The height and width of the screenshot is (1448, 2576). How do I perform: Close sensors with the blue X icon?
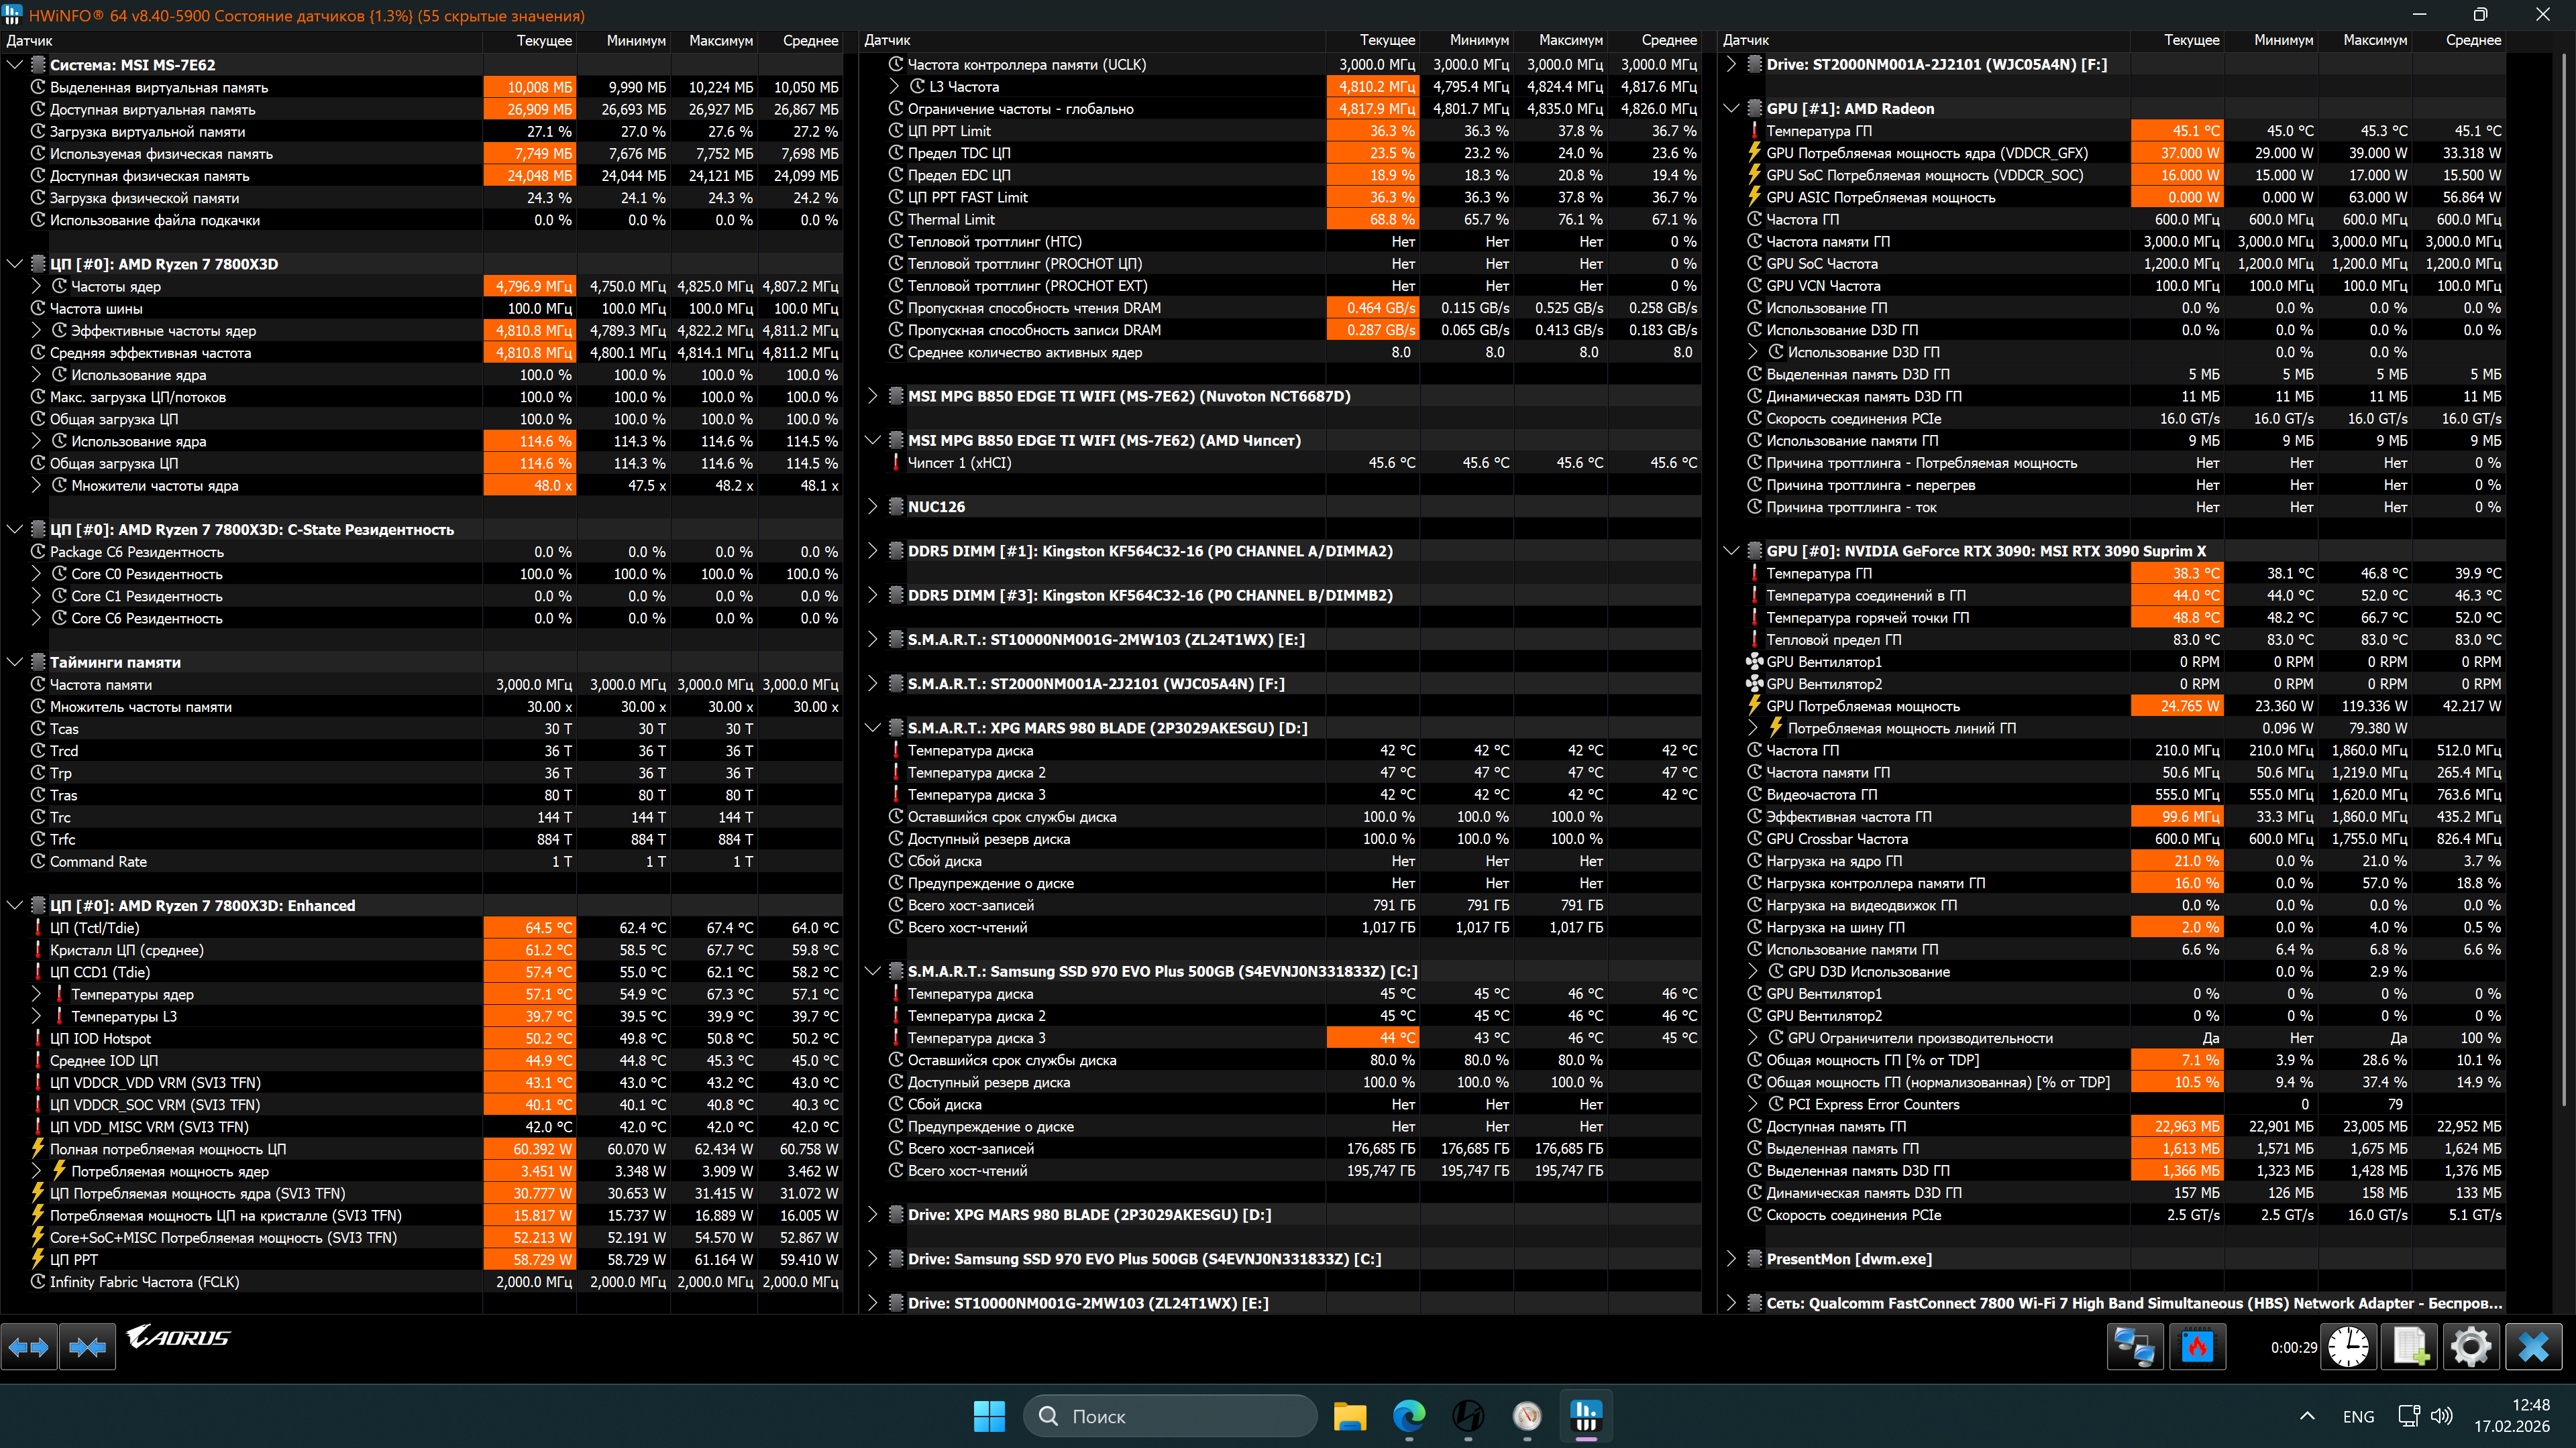tap(2533, 1347)
